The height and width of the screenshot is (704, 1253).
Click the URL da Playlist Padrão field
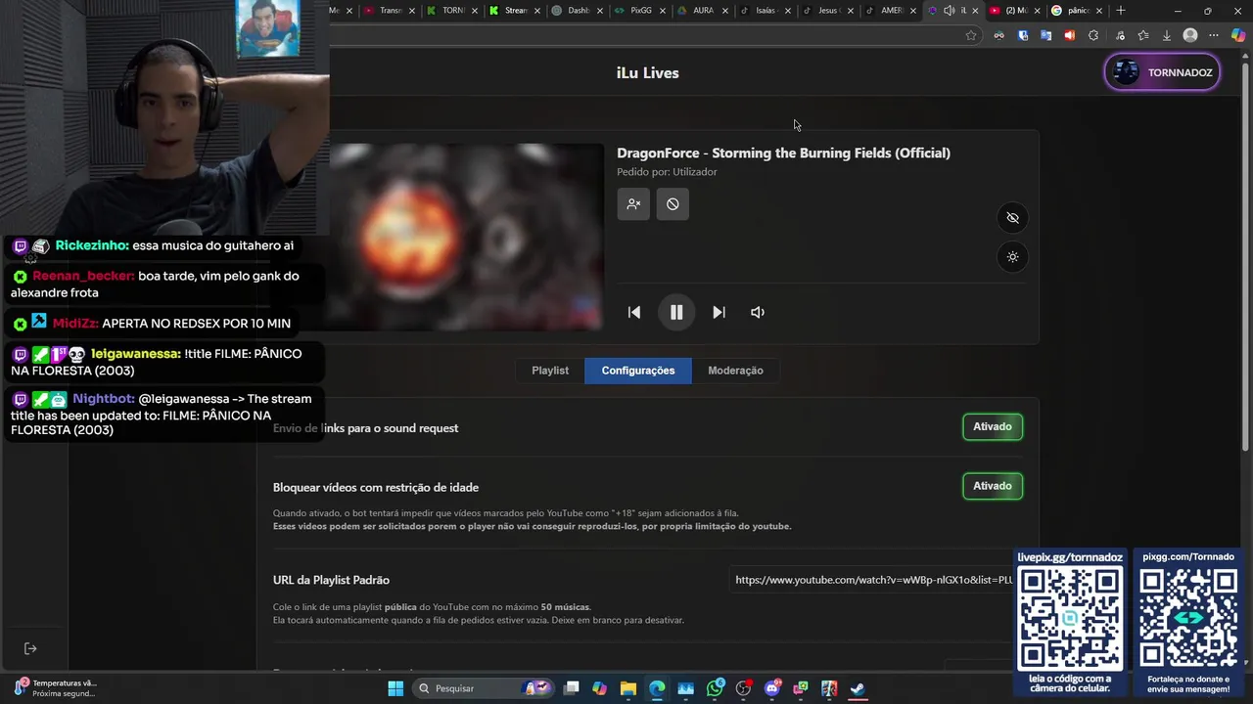pos(874,580)
